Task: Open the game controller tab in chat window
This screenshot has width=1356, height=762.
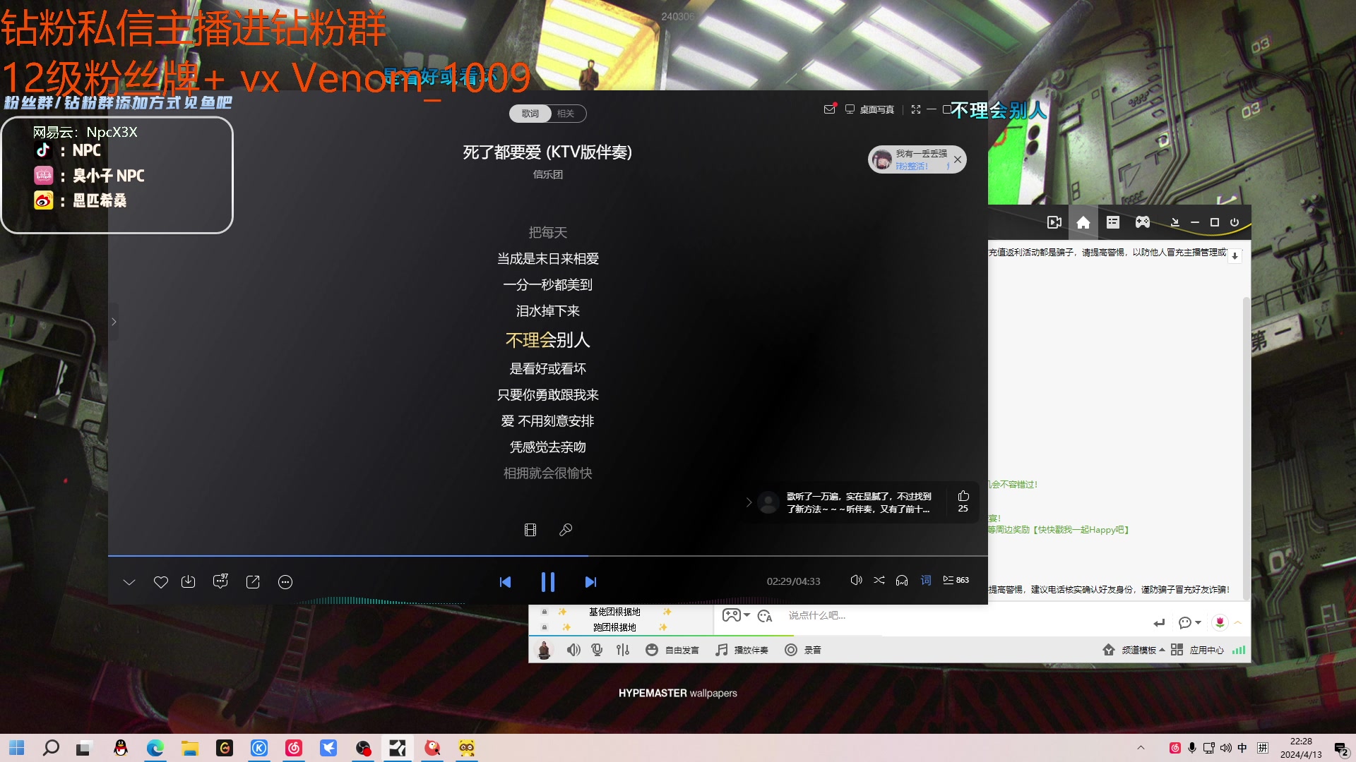Action: tap(1143, 222)
